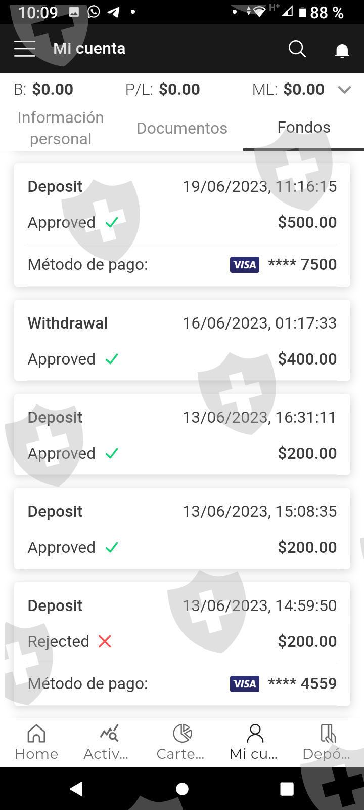This screenshot has width=364, height=810.
Task: Expand the balance summary chevron
Action: click(x=344, y=90)
